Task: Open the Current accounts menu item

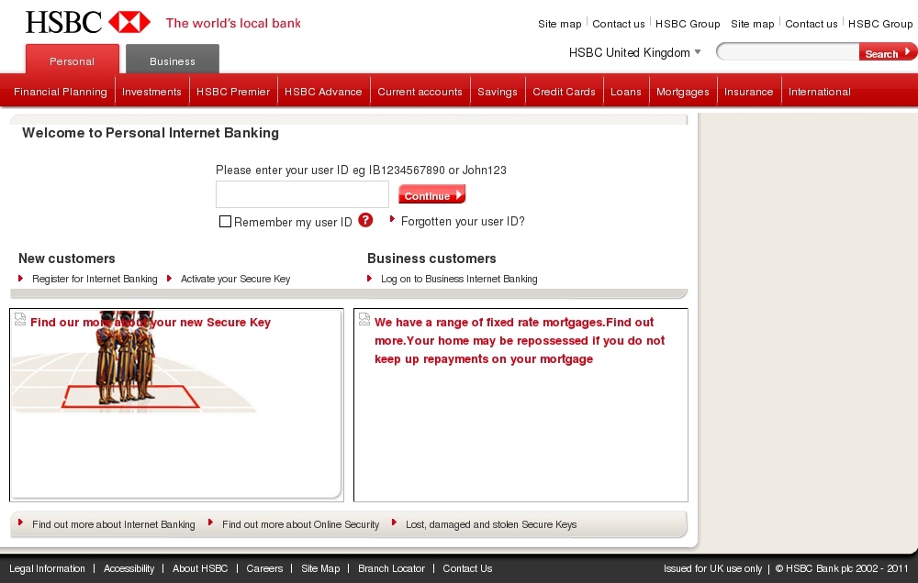Action: (420, 92)
